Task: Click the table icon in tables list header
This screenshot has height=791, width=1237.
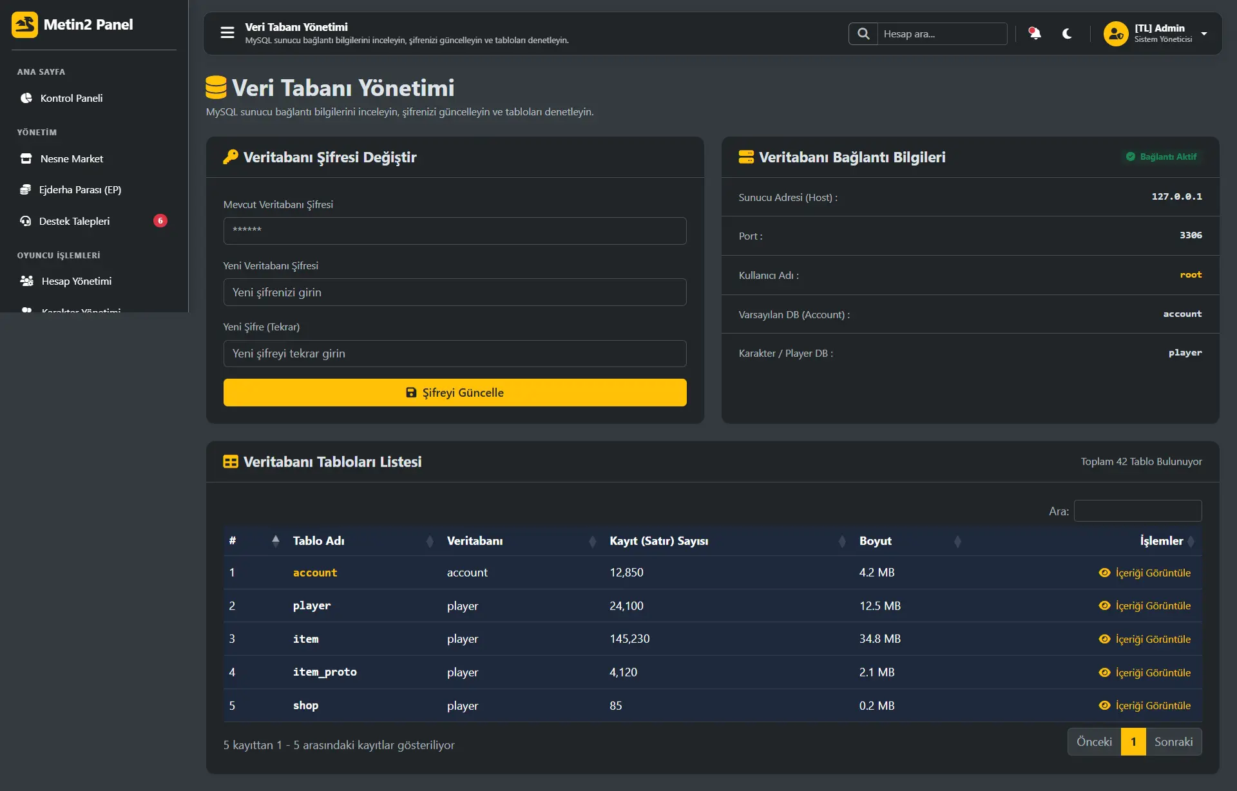Action: (x=231, y=462)
